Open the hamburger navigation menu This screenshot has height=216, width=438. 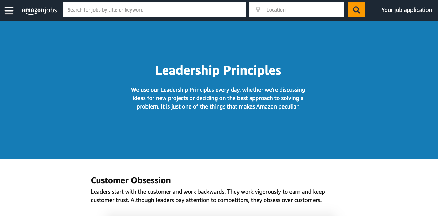[9, 10]
